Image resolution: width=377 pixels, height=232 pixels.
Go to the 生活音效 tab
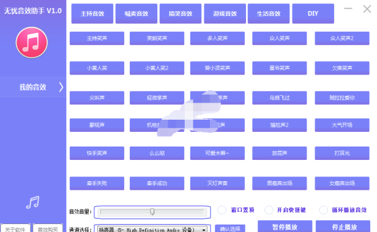pos(269,13)
